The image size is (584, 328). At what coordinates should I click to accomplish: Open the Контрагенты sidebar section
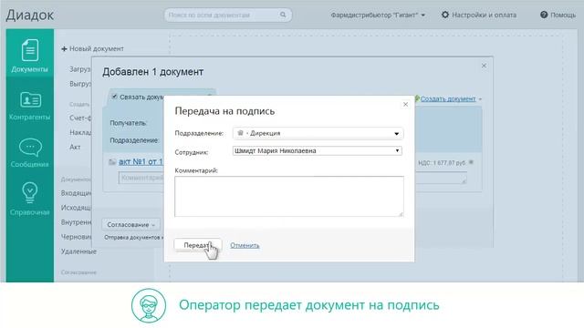coord(30,106)
